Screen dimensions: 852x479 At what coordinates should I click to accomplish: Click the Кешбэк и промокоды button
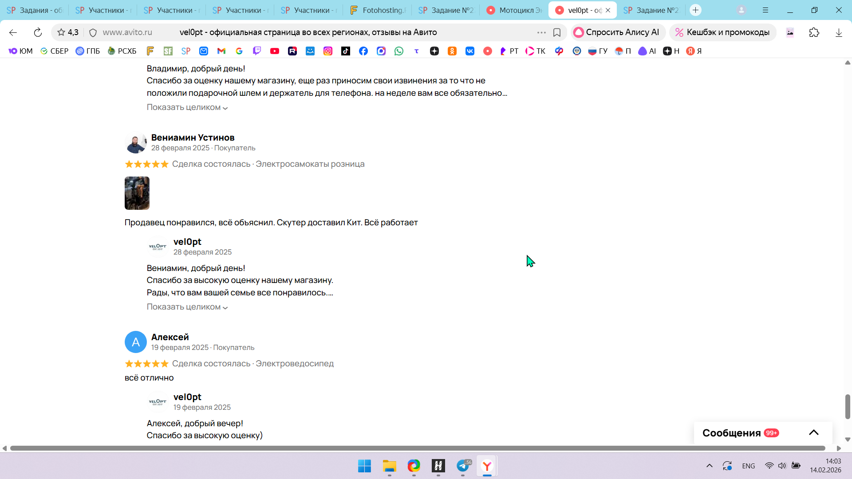click(722, 32)
